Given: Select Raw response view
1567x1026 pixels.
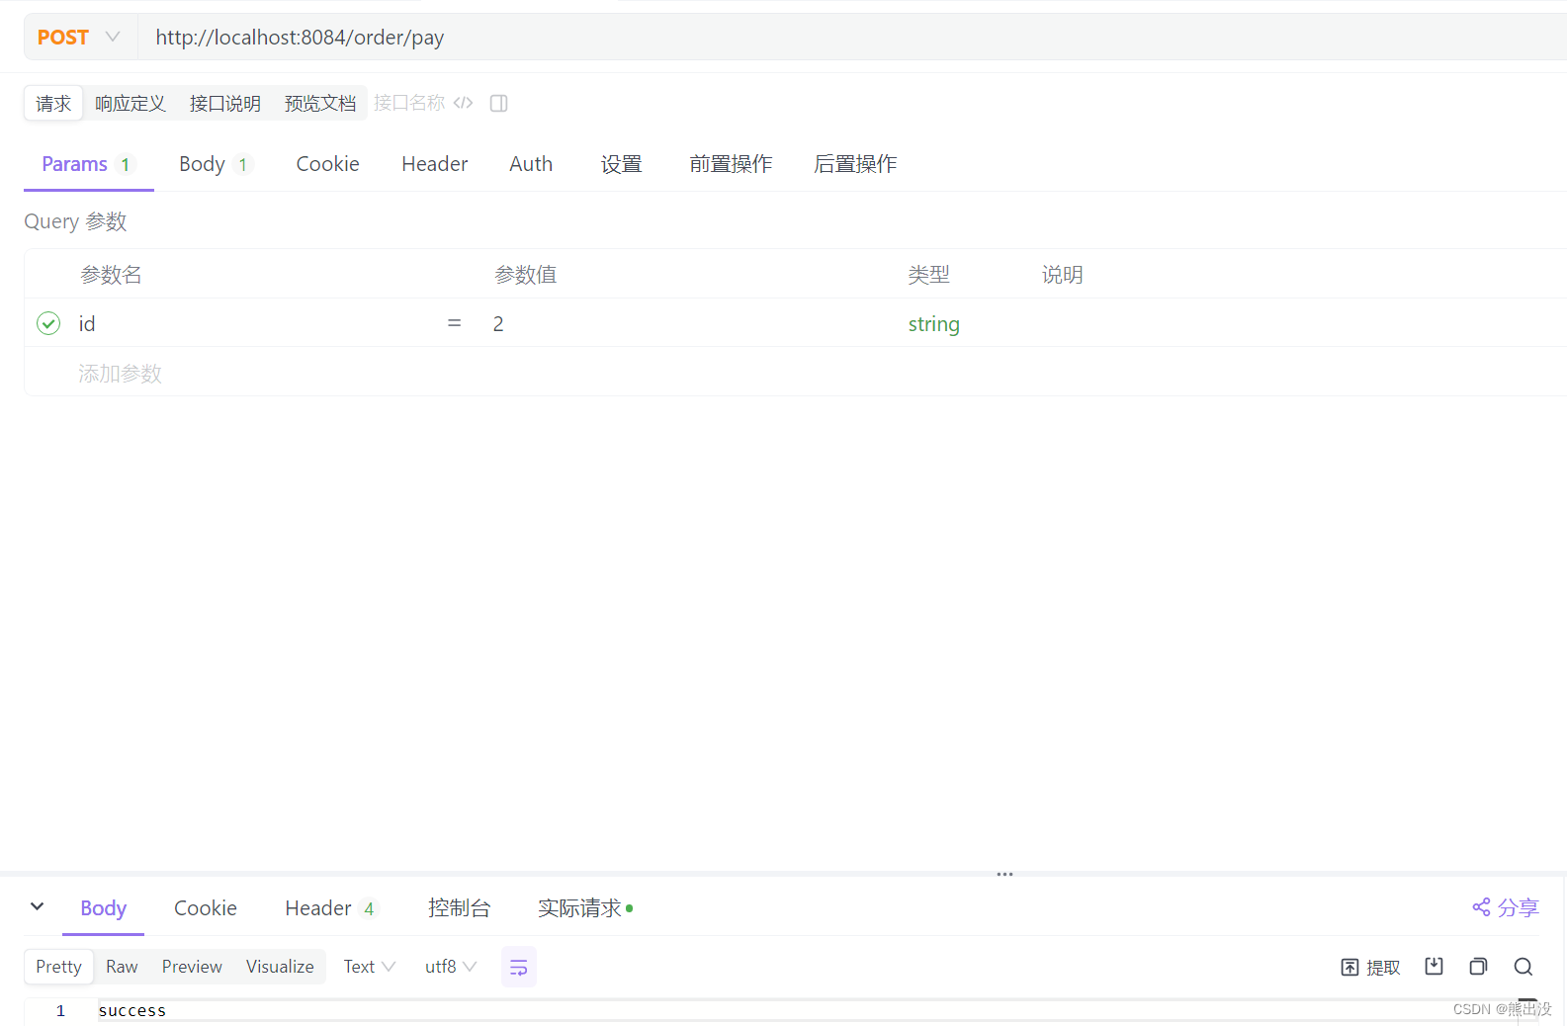Looking at the screenshot, I should (122, 967).
